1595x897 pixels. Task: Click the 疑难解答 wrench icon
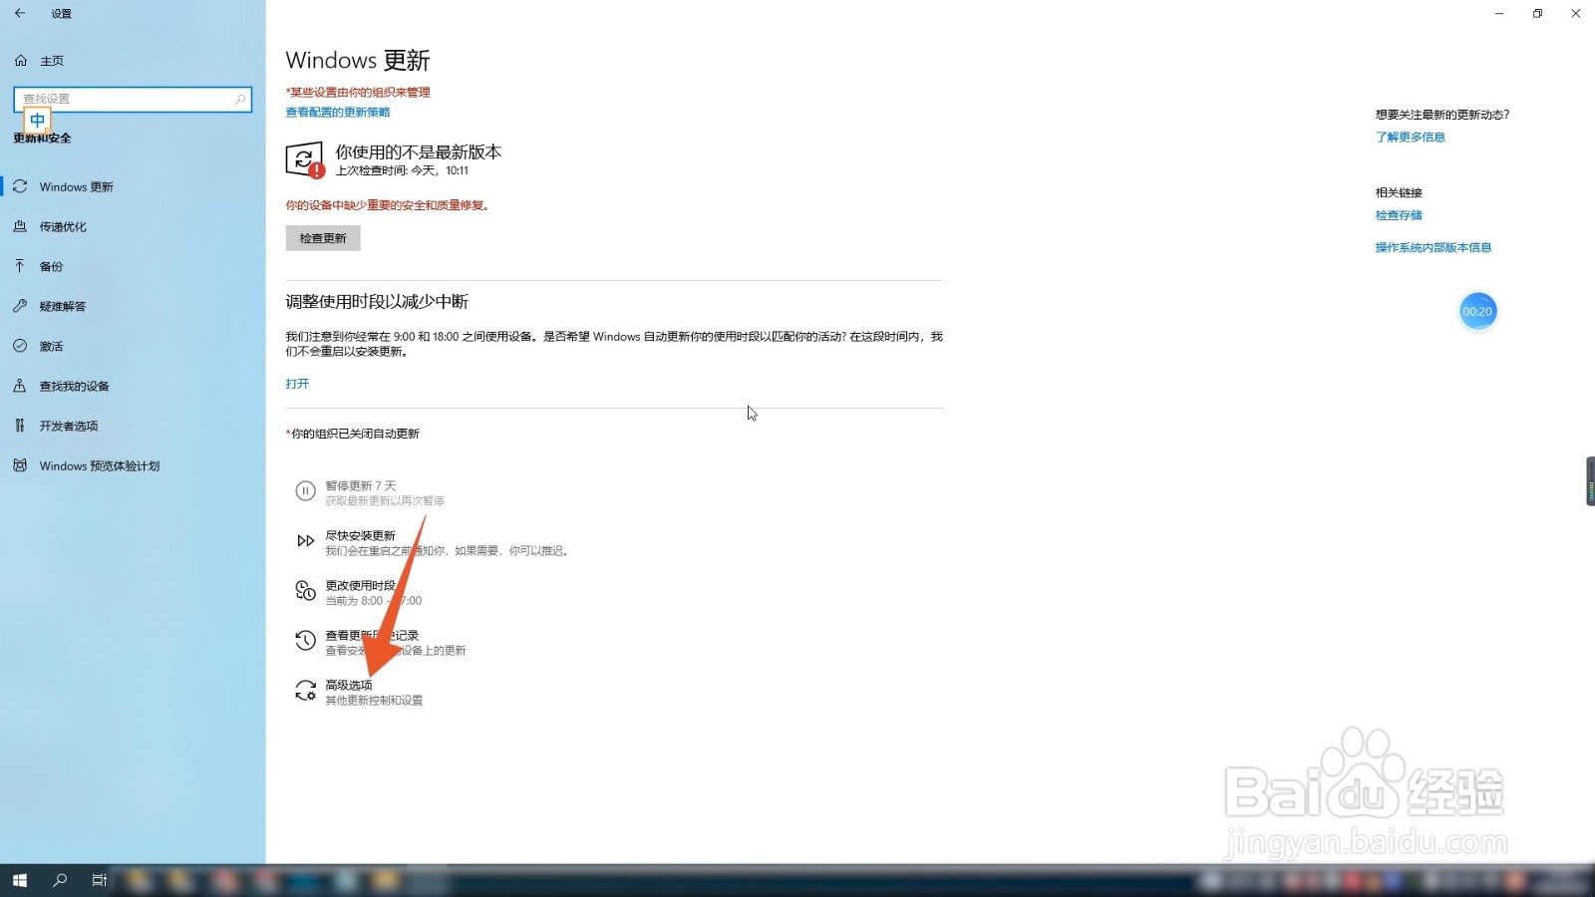click(x=20, y=306)
